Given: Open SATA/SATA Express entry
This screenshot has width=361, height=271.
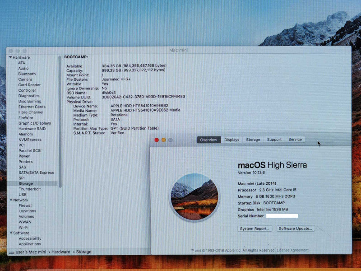Looking at the screenshot, I should (x=36, y=173).
